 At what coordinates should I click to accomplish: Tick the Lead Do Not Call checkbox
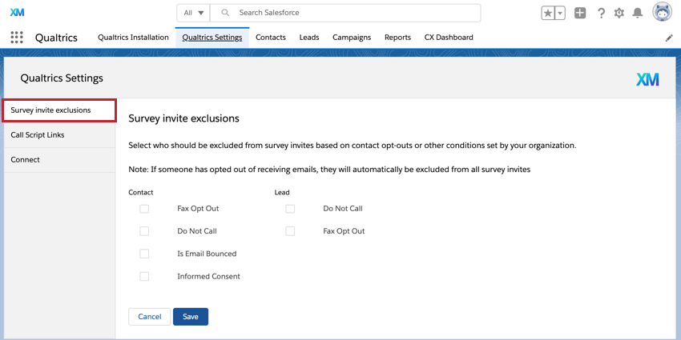pos(290,209)
